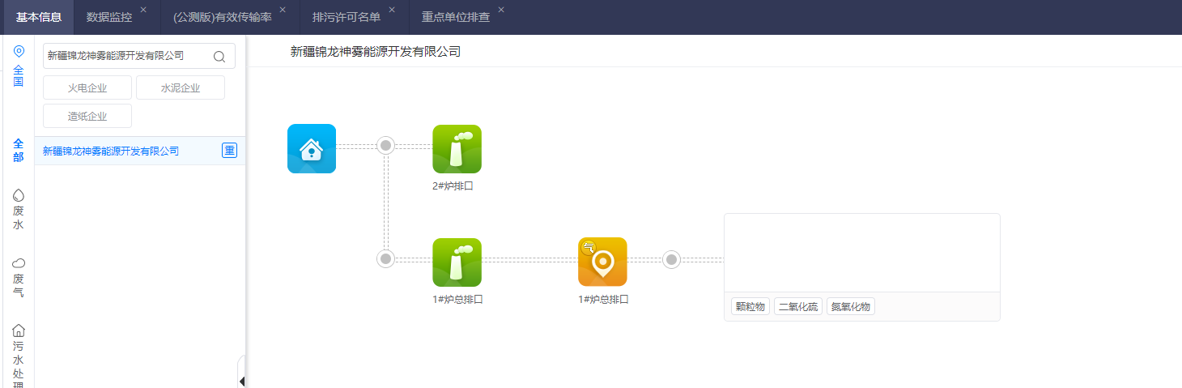Click the 1#炉总排口 label under the orange icon
Screen dimensions: 1182x388
603,299
